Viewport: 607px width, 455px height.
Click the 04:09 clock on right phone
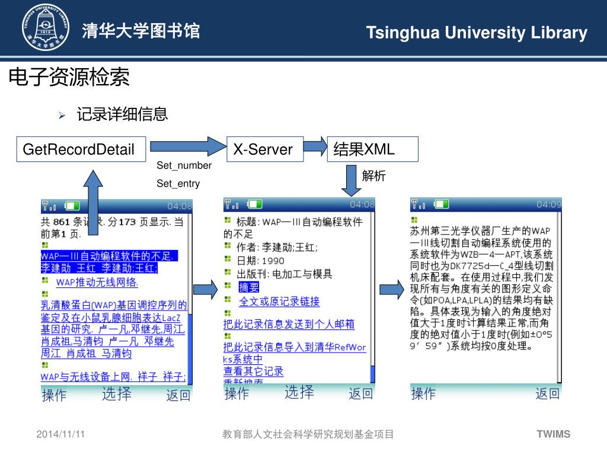(549, 204)
